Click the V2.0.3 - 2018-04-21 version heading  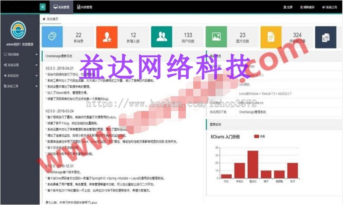59,68
